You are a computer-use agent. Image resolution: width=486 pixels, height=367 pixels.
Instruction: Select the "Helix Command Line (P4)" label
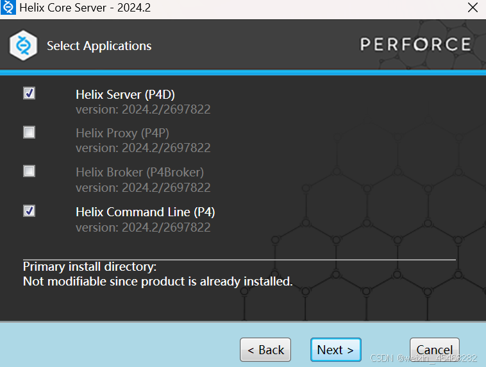(x=146, y=212)
